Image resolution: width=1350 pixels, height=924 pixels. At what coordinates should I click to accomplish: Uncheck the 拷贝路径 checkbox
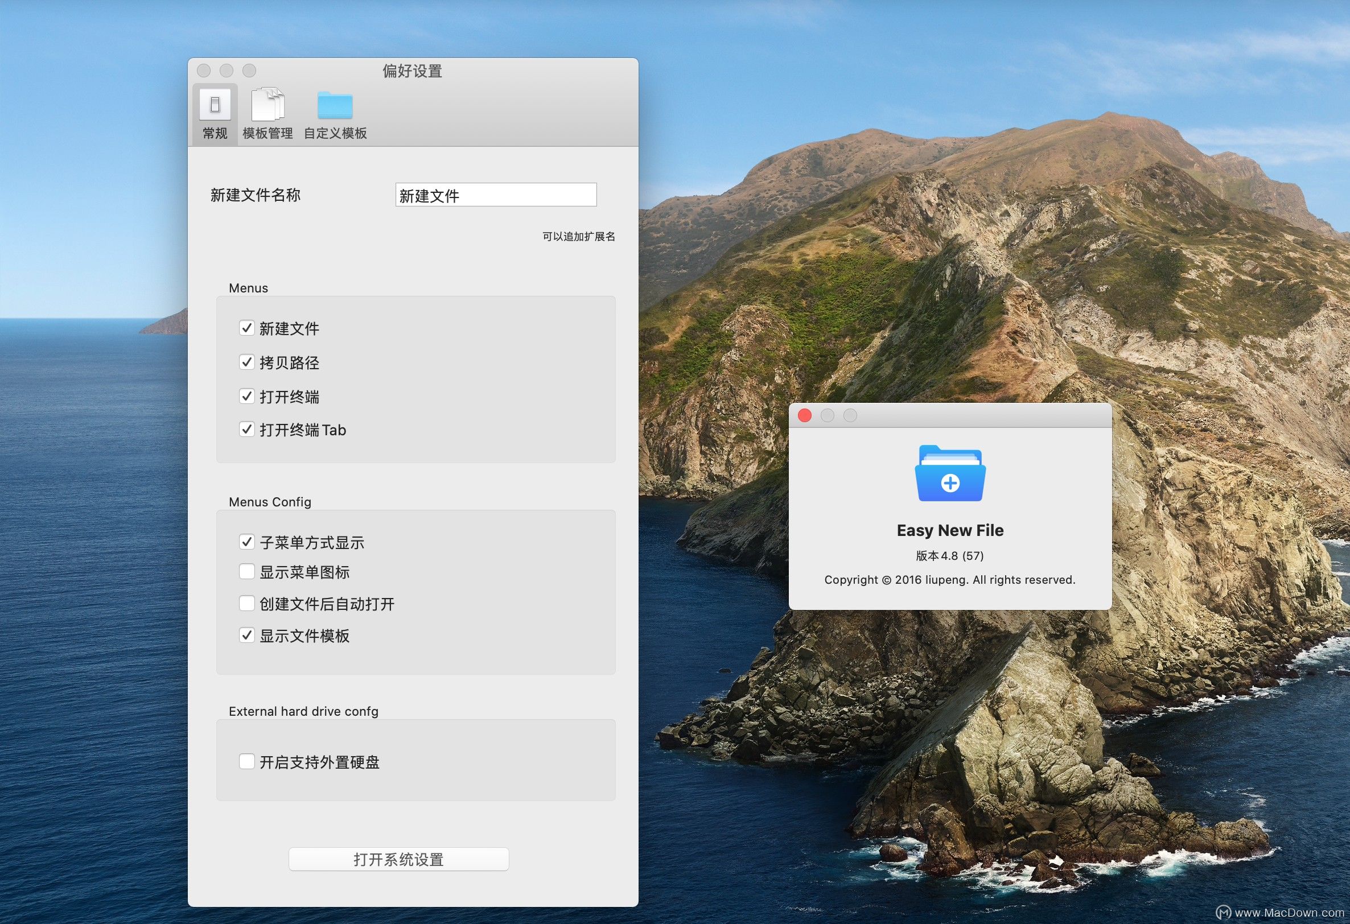[x=247, y=362]
